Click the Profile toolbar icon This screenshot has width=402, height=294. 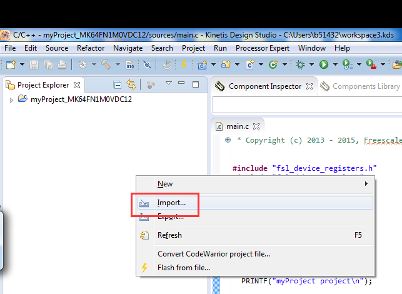tap(348, 64)
